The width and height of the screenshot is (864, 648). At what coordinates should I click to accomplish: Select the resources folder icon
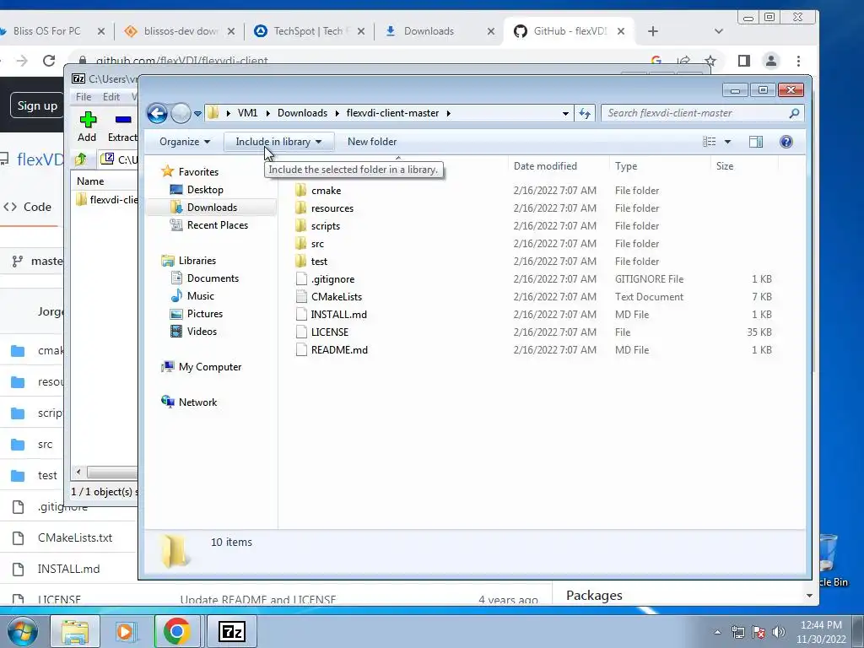tap(301, 208)
